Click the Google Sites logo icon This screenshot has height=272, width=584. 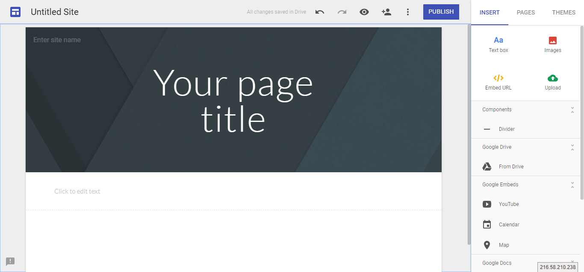(15, 12)
